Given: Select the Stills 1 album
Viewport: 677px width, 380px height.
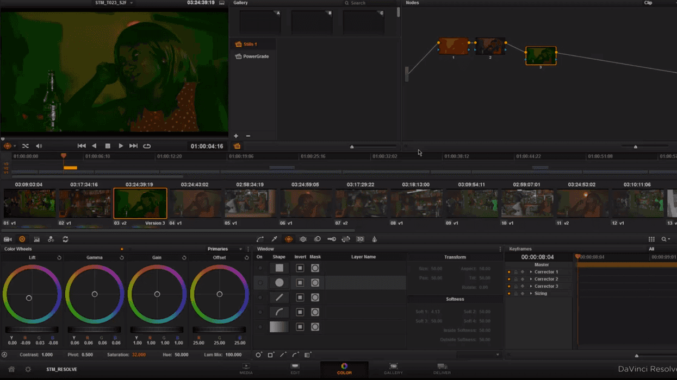Looking at the screenshot, I should [253, 44].
